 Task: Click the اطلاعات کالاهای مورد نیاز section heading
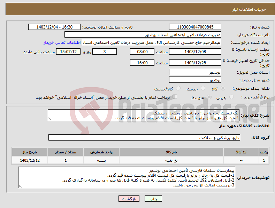click(x=244, y=126)
